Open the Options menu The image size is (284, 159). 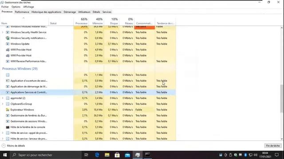pyautogui.click(x=16, y=7)
